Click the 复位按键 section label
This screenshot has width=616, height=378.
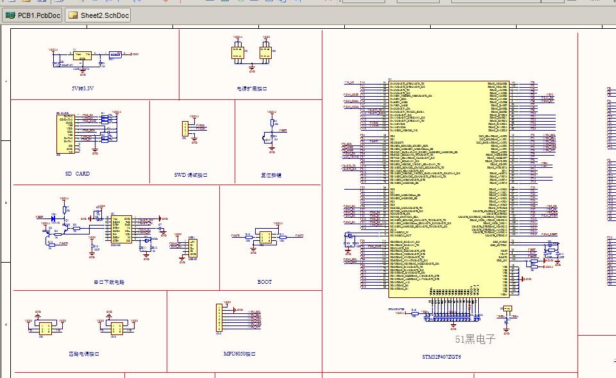click(271, 175)
